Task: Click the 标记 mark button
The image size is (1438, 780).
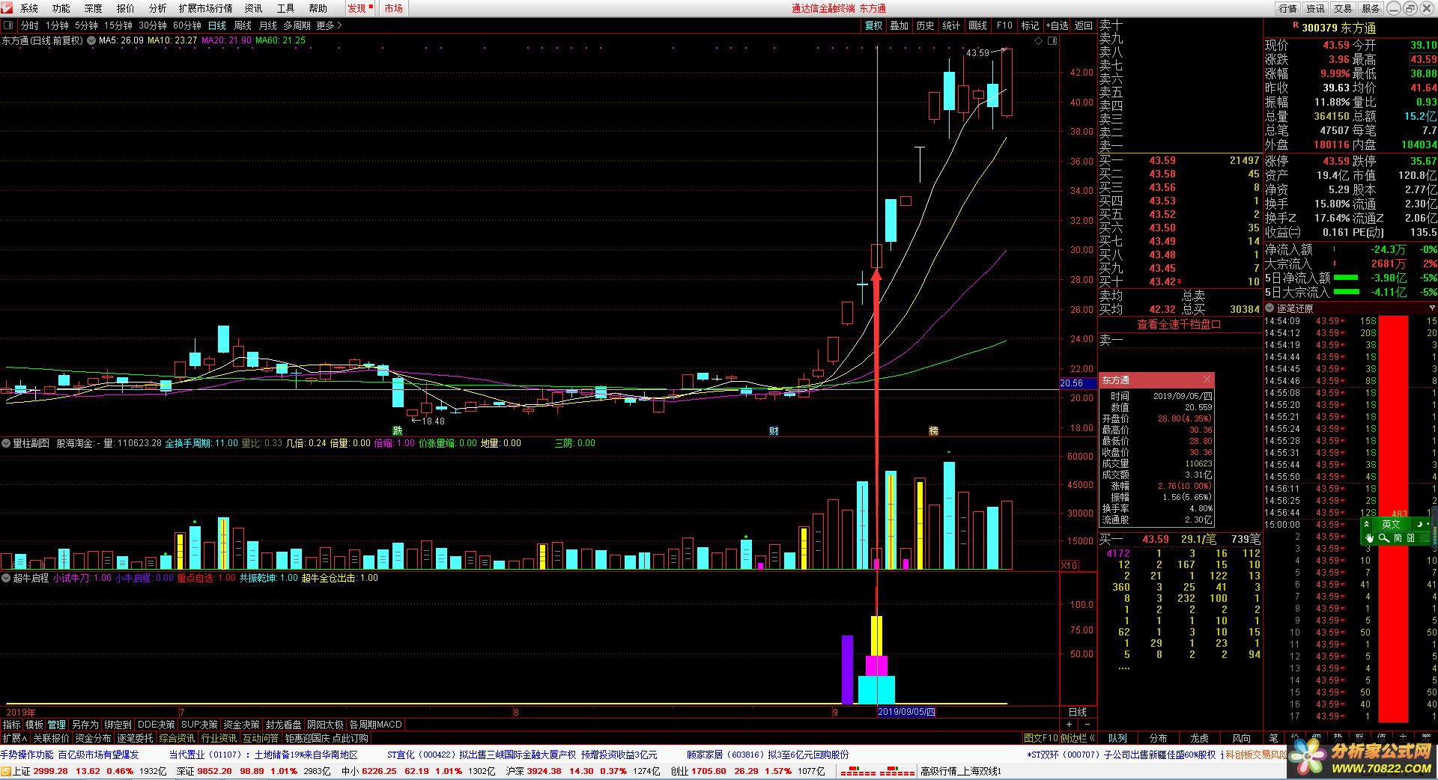Action: click(x=1030, y=25)
